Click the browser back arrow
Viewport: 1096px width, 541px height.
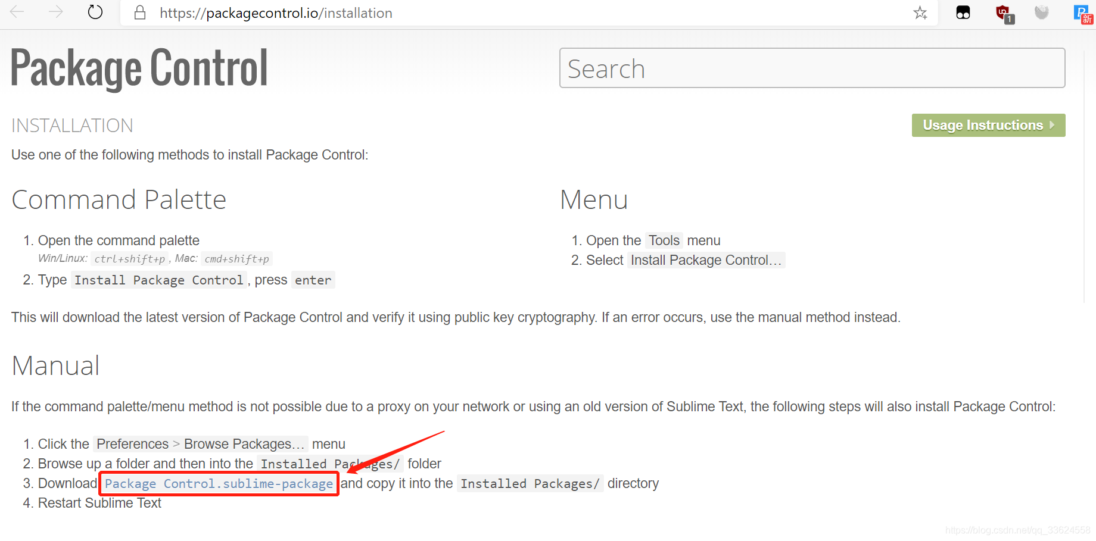17,12
